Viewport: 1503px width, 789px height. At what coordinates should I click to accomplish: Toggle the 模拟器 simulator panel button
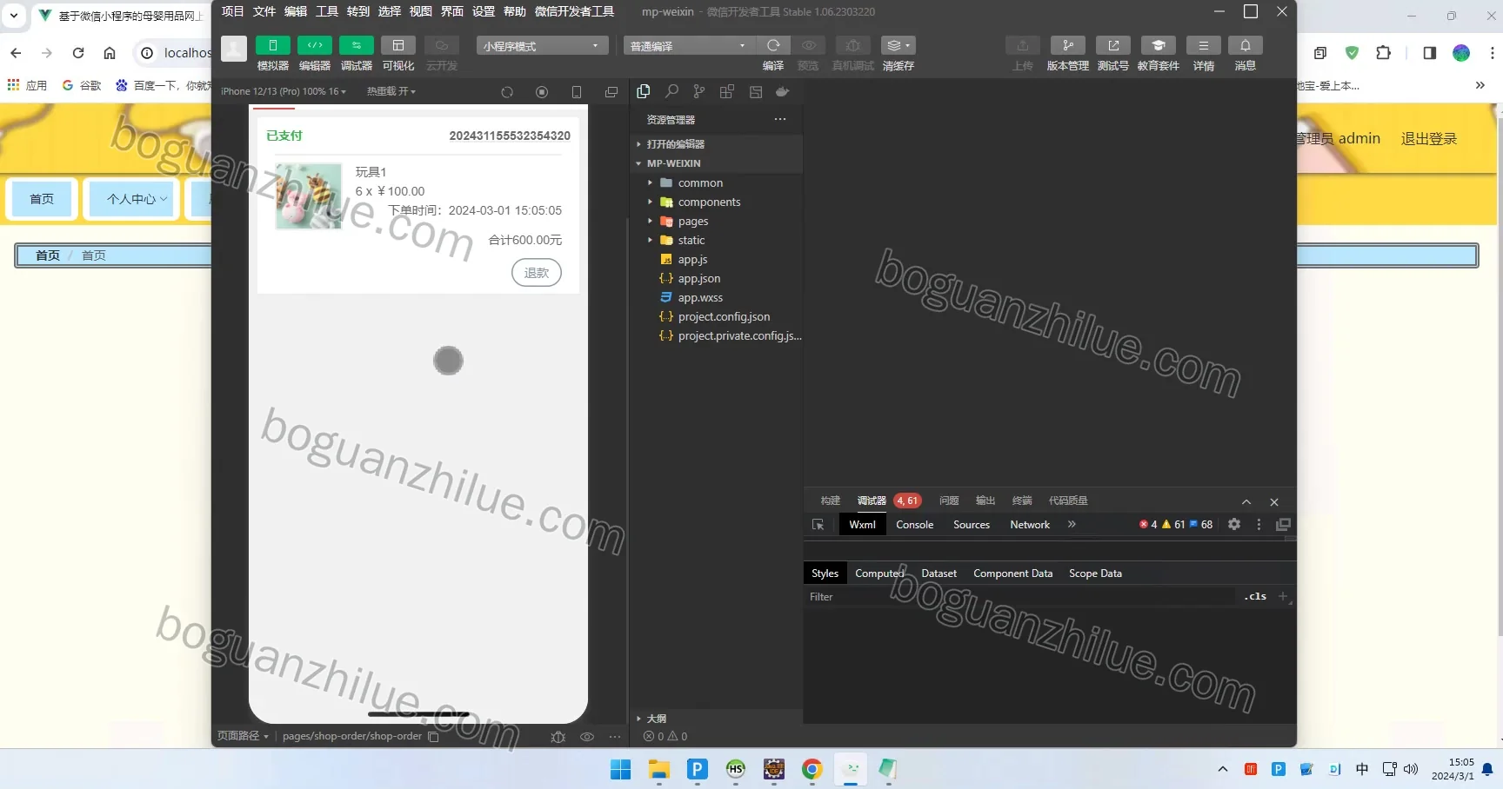pos(273,45)
